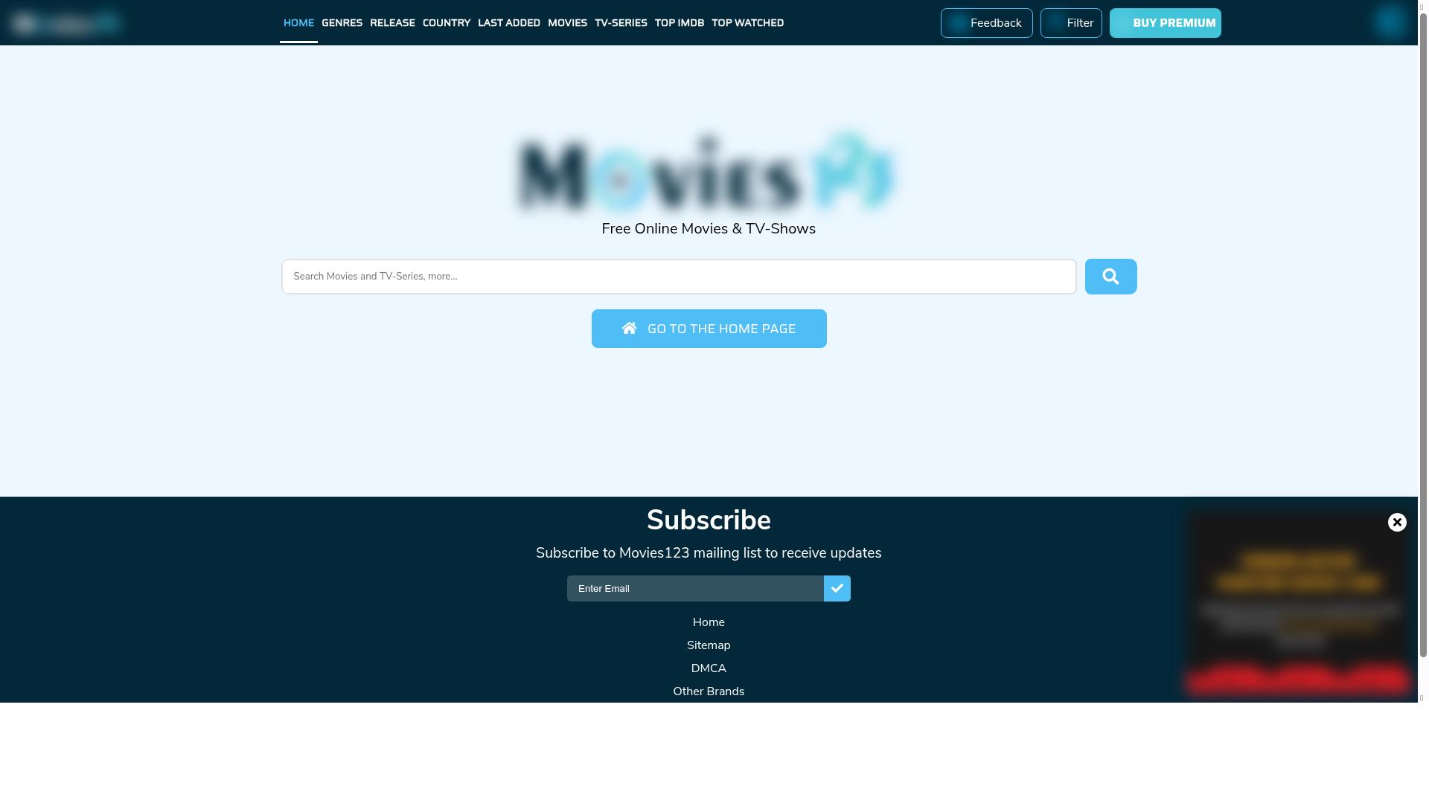Open the COUNTRY menu

point(447,23)
